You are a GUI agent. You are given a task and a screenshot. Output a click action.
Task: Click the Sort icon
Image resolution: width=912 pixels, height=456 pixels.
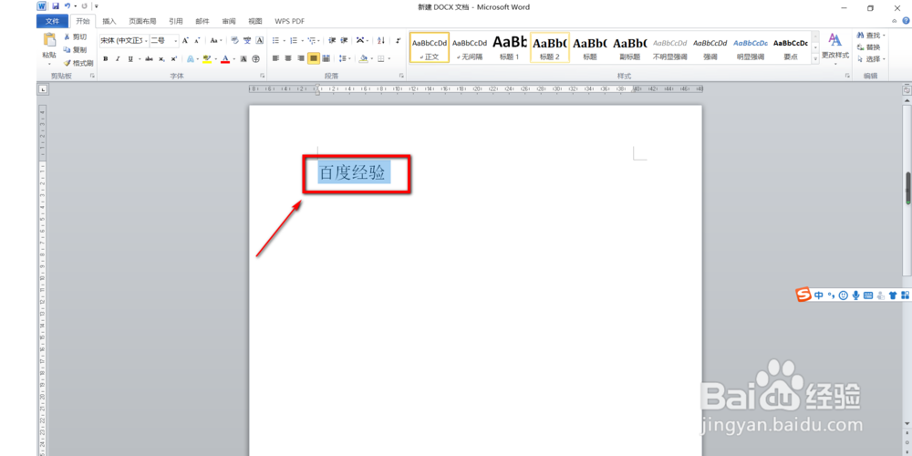[x=381, y=41]
